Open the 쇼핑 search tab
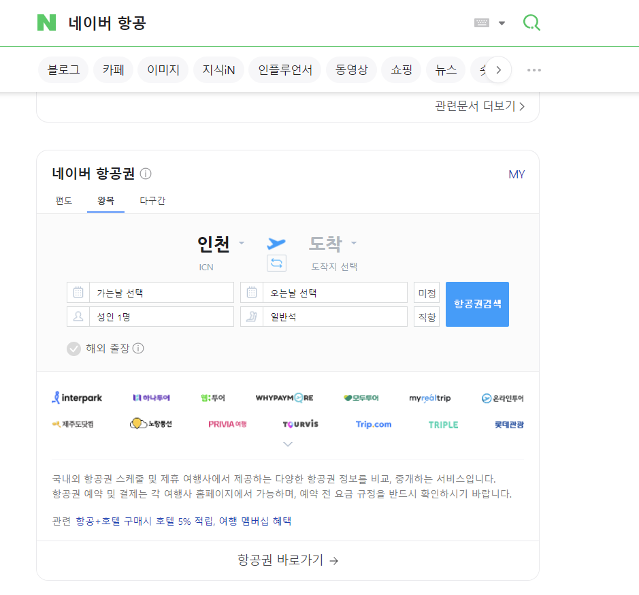 click(402, 70)
